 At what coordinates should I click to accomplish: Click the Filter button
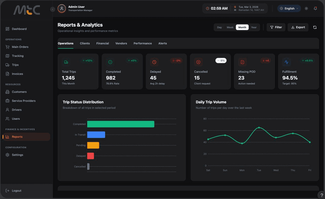[276, 27]
